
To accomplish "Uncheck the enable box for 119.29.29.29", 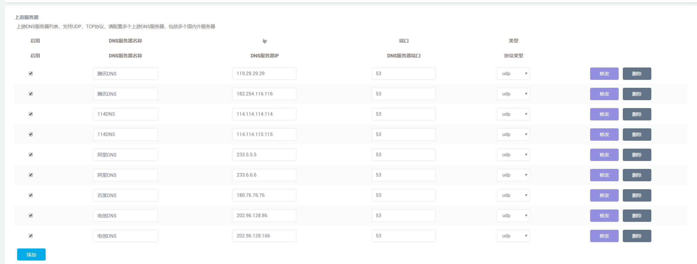I will (31, 74).
